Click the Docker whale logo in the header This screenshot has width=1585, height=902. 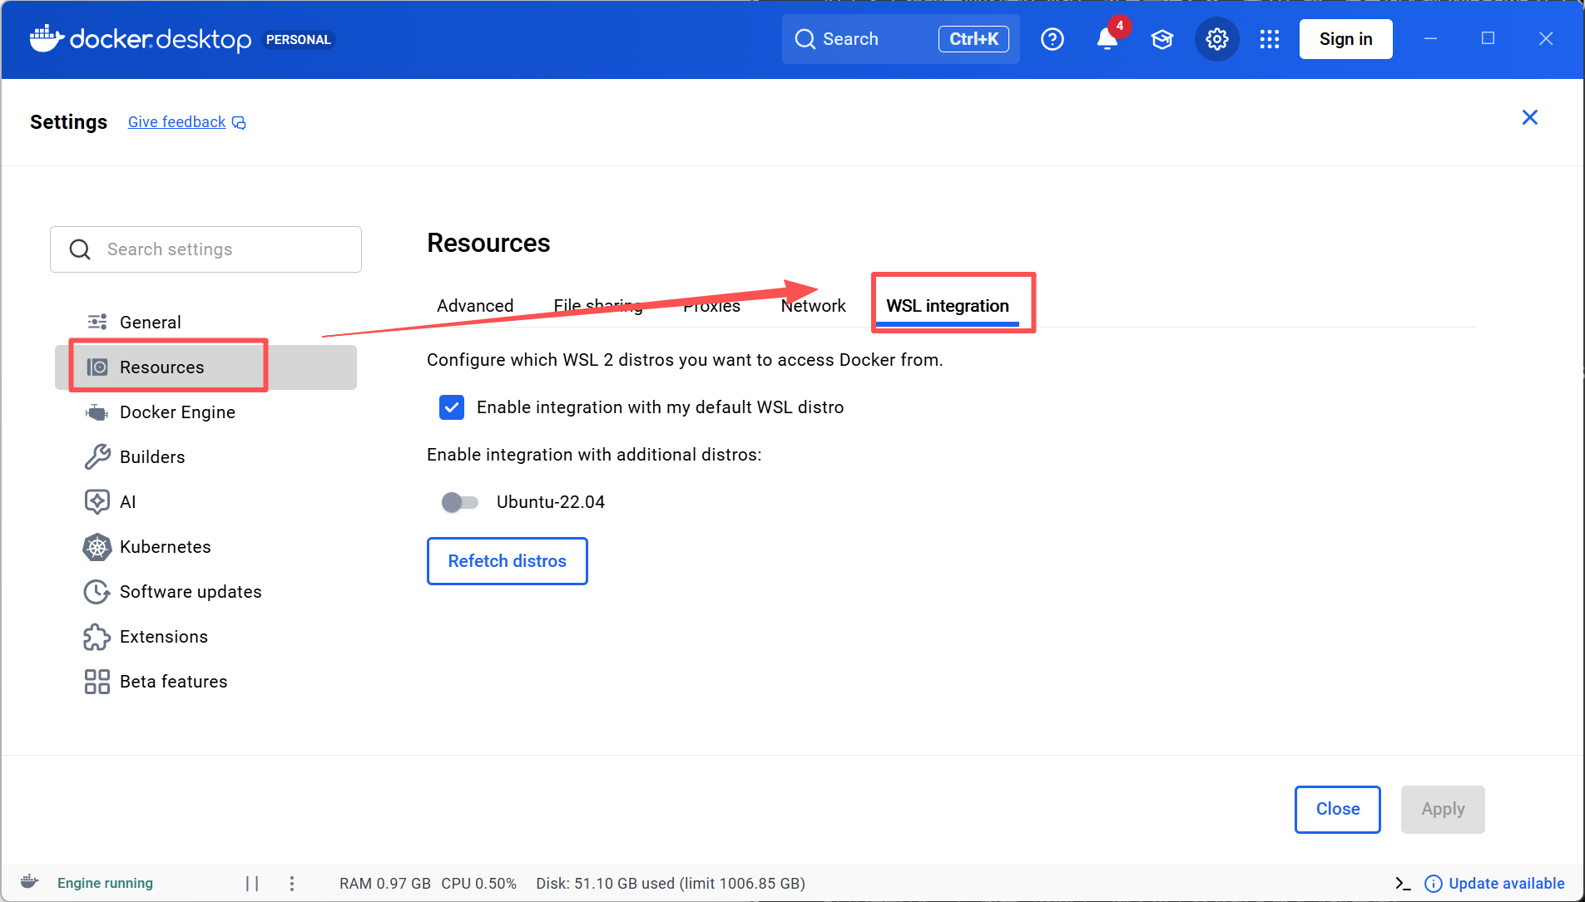pos(47,38)
